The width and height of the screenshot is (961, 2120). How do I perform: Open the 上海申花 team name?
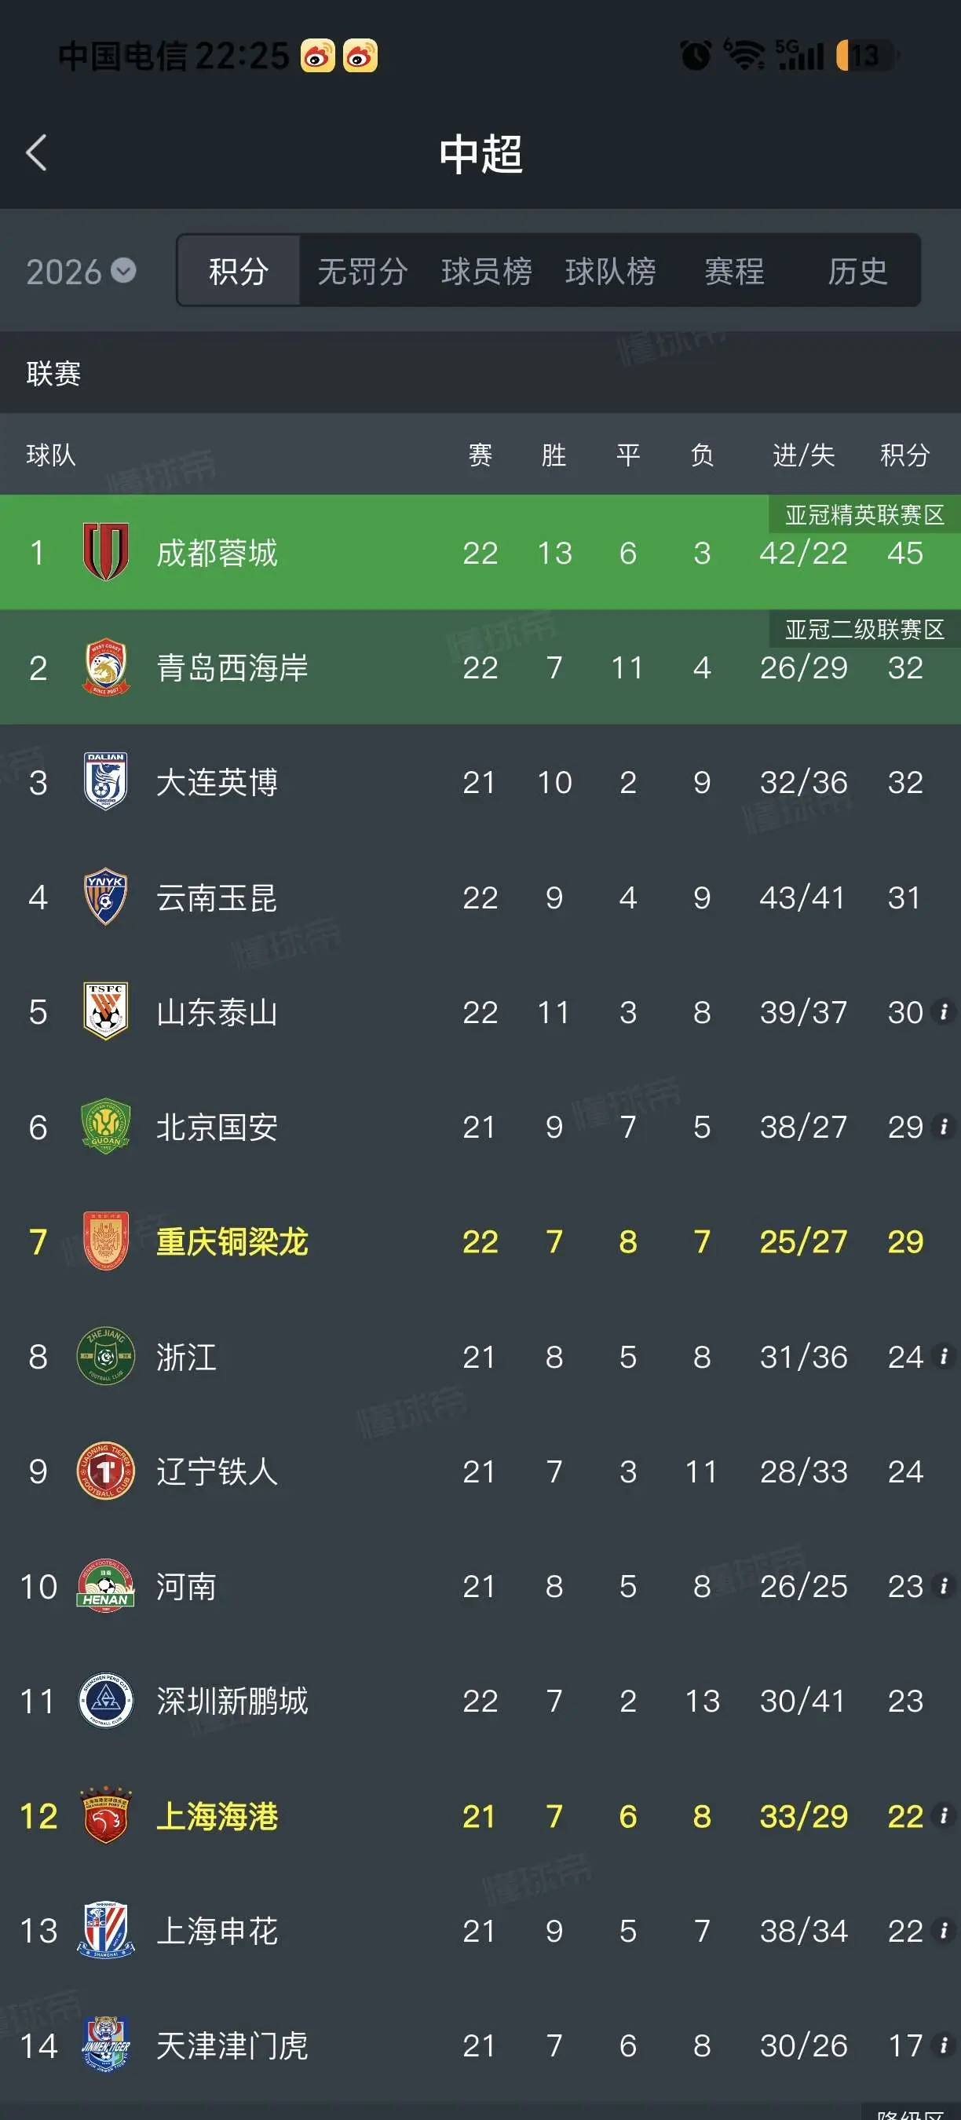(217, 1931)
